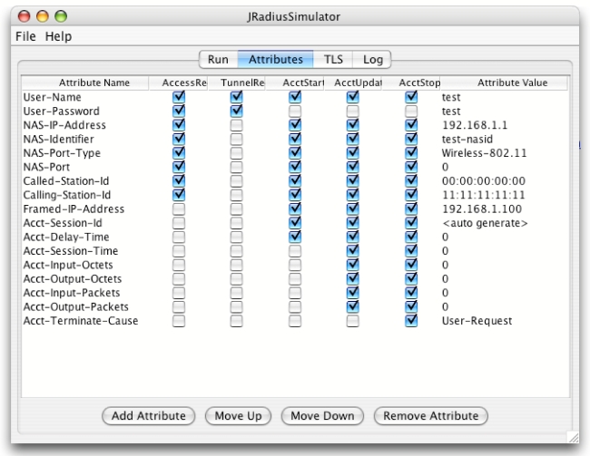The height and width of the screenshot is (456, 590).
Task: Check AcctStart for User-Password
Action: point(295,111)
